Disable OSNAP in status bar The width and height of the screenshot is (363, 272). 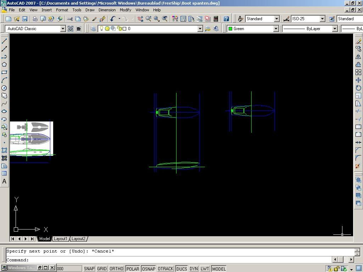point(149,269)
